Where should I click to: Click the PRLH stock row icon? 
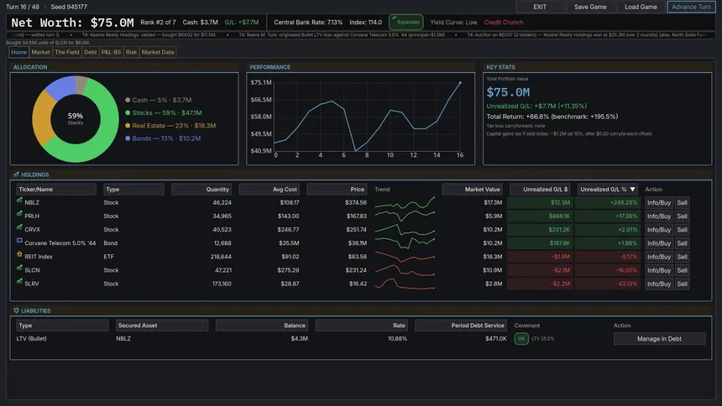coord(19,214)
